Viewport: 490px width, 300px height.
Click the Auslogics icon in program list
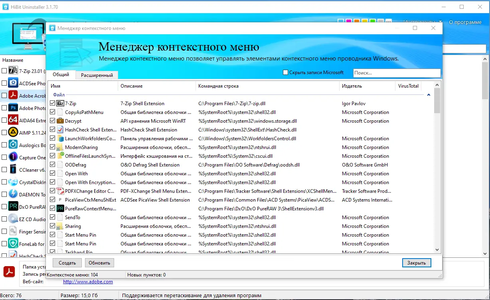pyautogui.click(x=13, y=145)
